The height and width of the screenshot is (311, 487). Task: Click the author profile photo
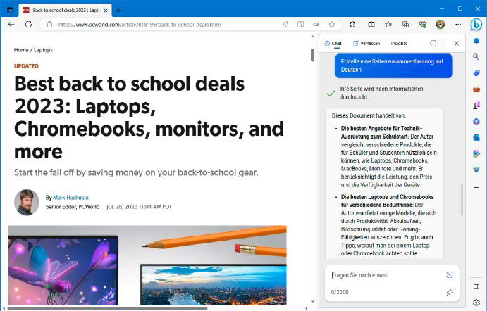(27, 202)
